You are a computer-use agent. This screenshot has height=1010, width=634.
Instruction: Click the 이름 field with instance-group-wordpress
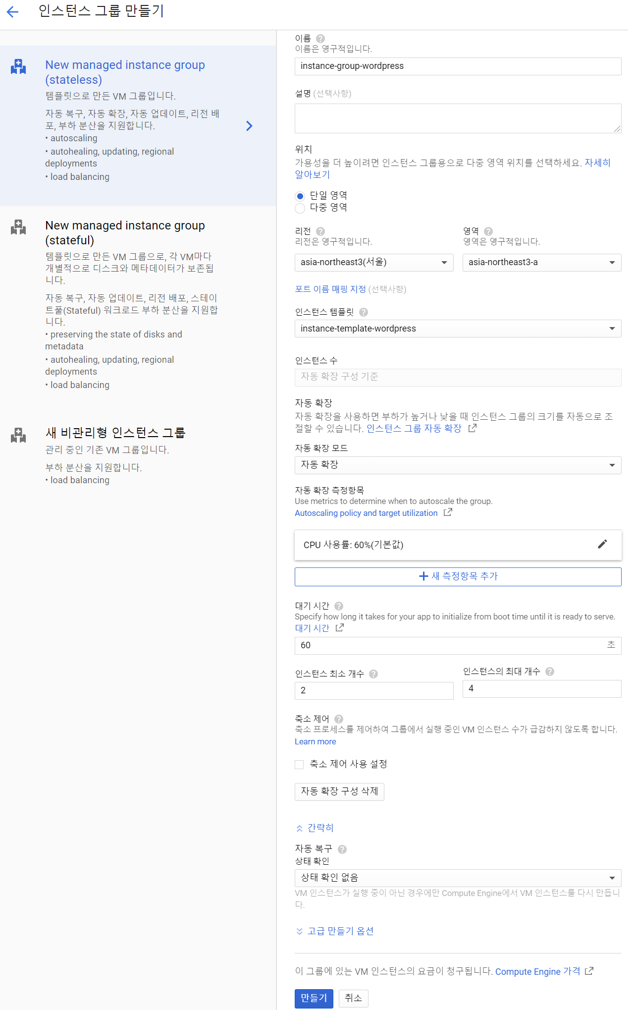click(x=458, y=66)
